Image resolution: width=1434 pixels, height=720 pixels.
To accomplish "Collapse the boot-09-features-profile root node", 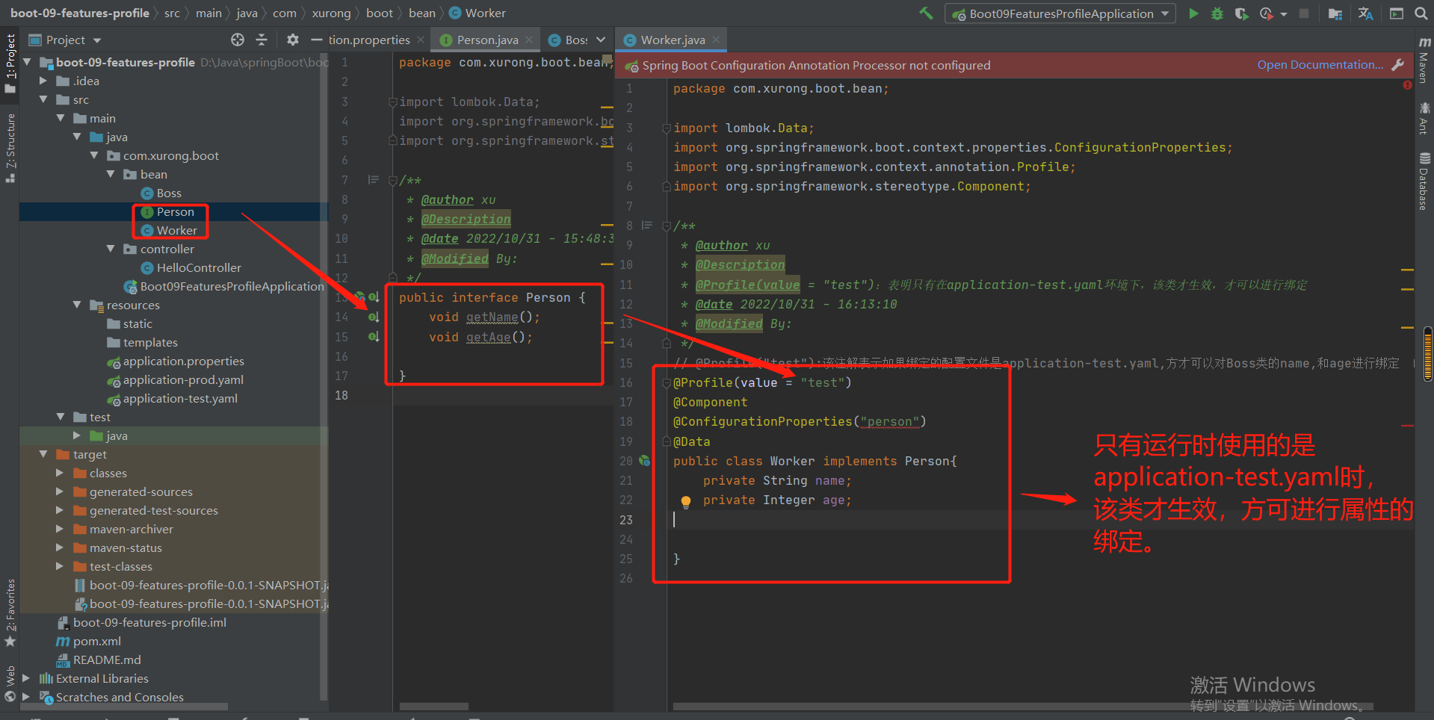I will [28, 62].
